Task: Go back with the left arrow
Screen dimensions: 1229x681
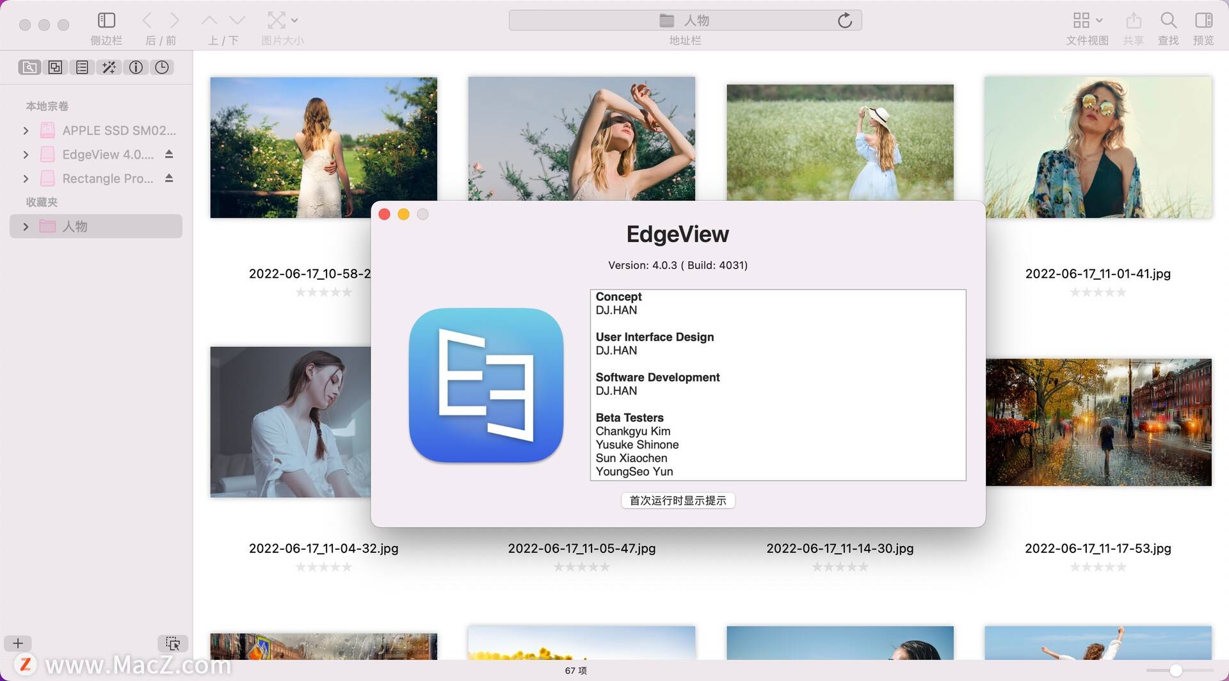Action: 147,20
